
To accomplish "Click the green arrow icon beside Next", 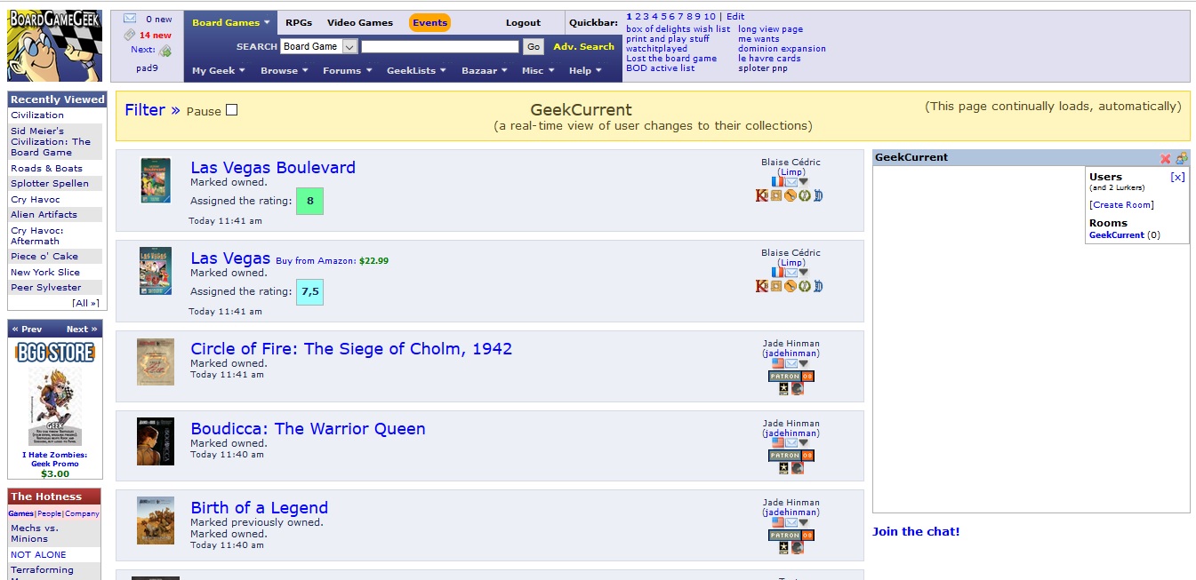I will (165, 51).
